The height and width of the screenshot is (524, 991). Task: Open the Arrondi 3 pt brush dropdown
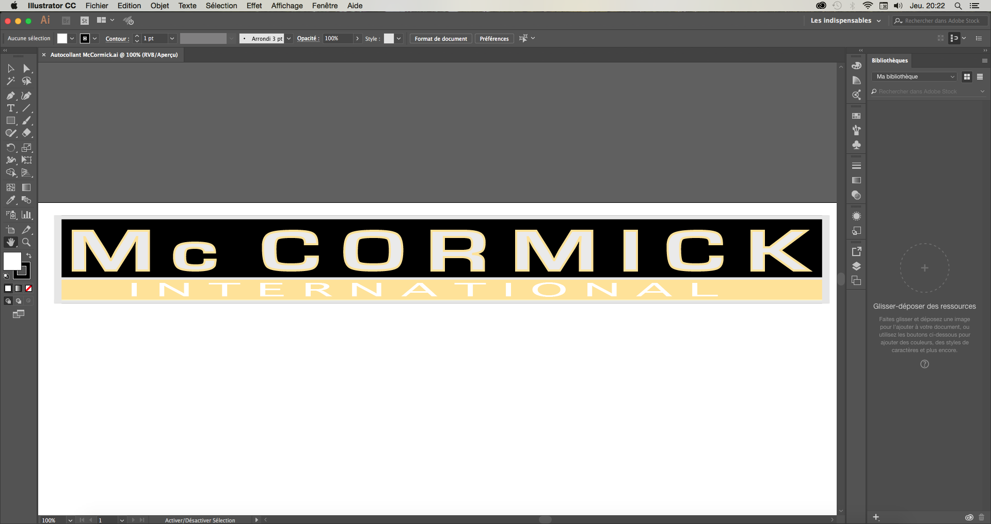(x=289, y=38)
